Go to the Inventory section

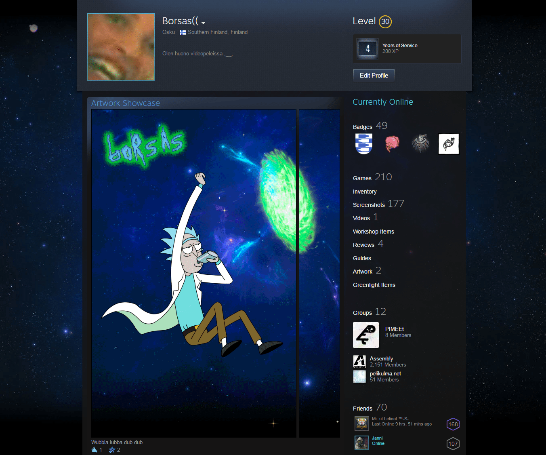click(x=365, y=192)
